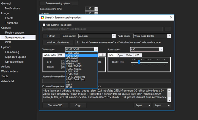Click the codec tabs left scroll arrow
This screenshot has height=120, width=198.
click(101, 55)
